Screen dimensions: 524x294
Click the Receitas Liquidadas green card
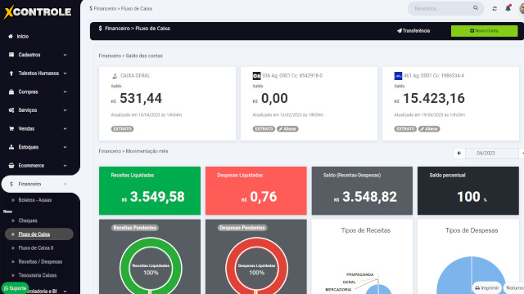click(x=150, y=190)
